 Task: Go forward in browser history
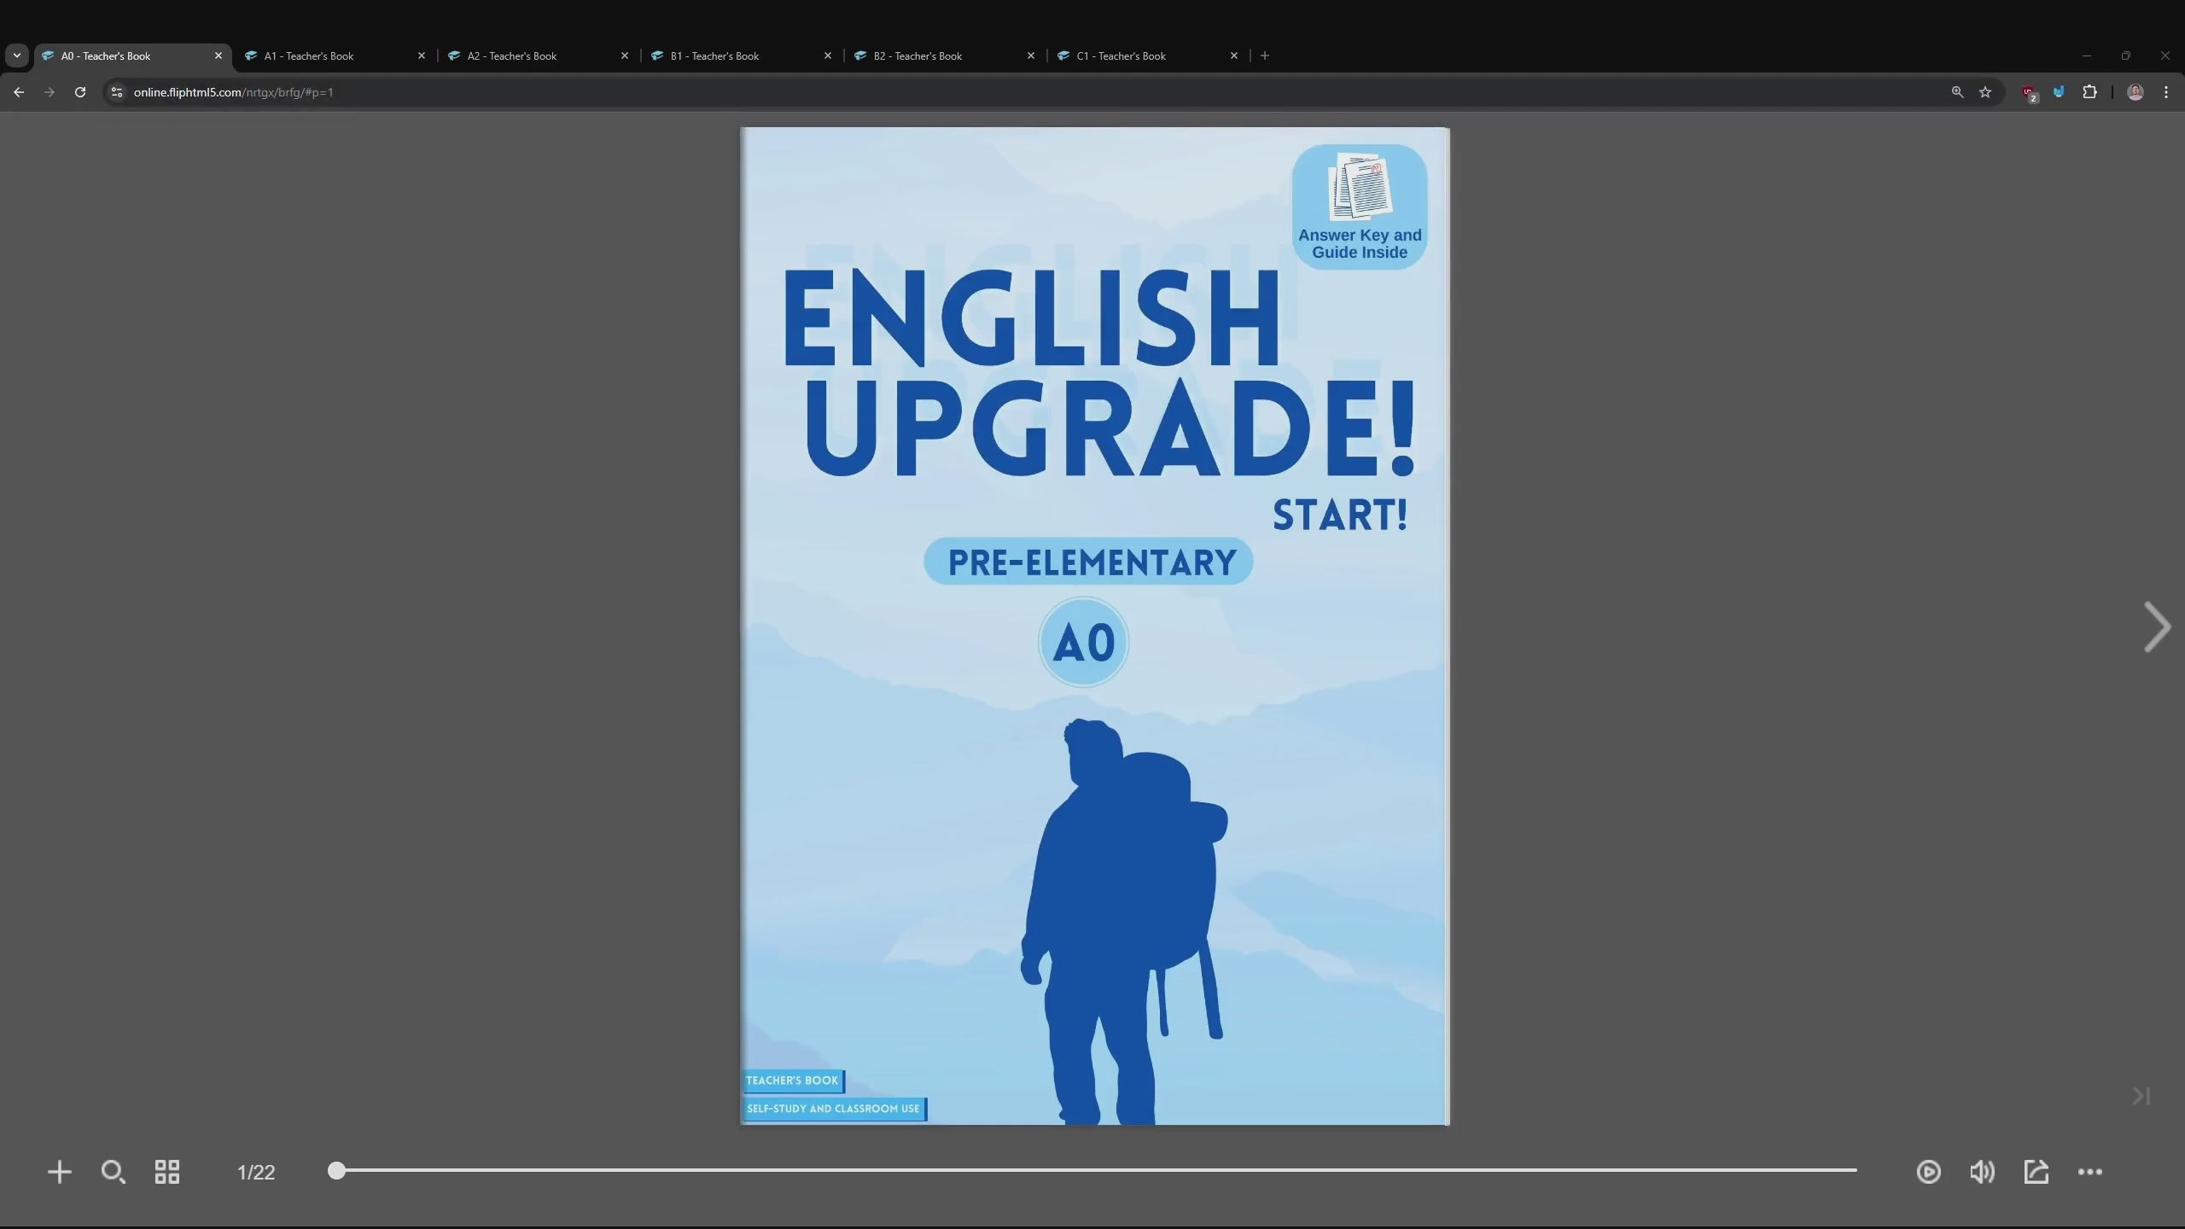[50, 92]
